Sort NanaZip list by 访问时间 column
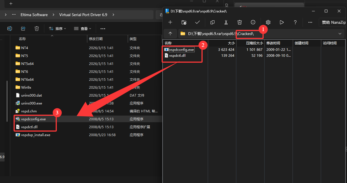This screenshot has width=347, height=183. [x=333, y=43]
